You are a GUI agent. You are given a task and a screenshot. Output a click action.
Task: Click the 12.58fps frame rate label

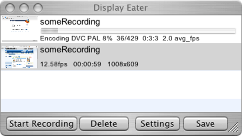54,64
